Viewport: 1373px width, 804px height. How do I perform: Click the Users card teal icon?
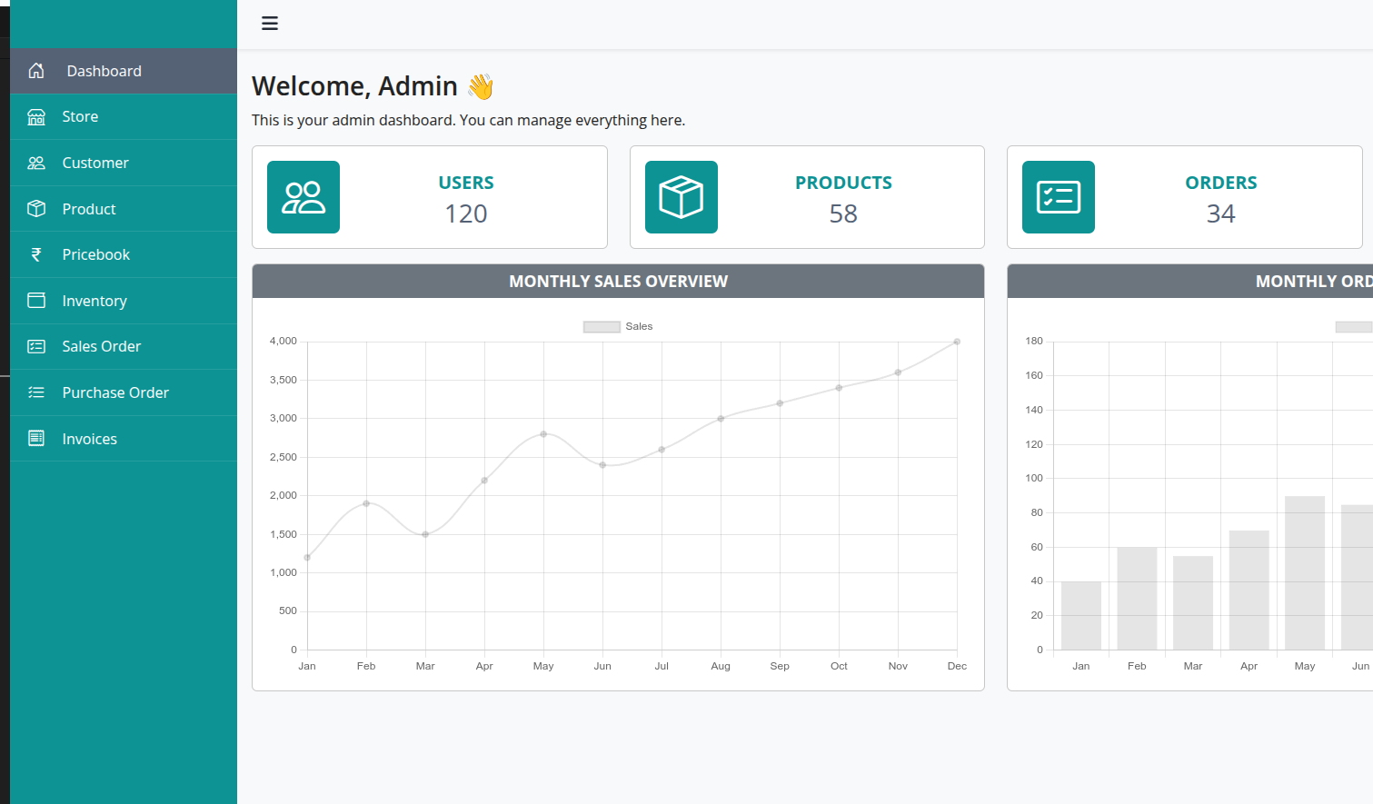tap(303, 197)
